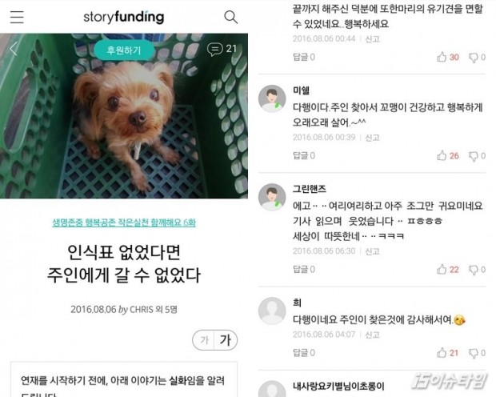496x397 pixels.
Task: Open comments via the speech bubble icon
Action: tap(214, 50)
